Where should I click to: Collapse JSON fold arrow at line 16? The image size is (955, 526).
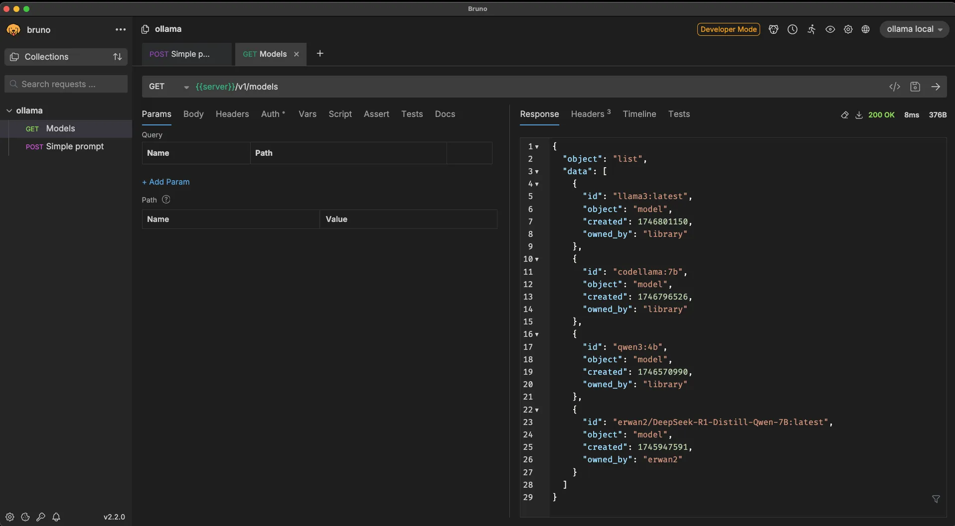(x=537, y=334)
